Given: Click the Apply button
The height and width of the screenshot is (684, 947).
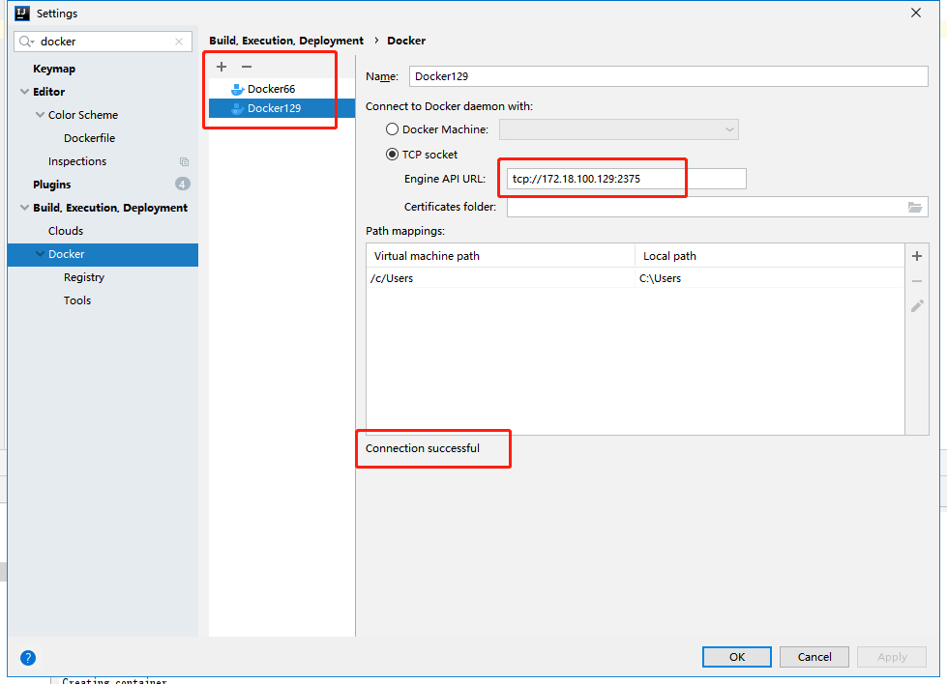Looking at the screenshot, I should click(x=892, y=657).
